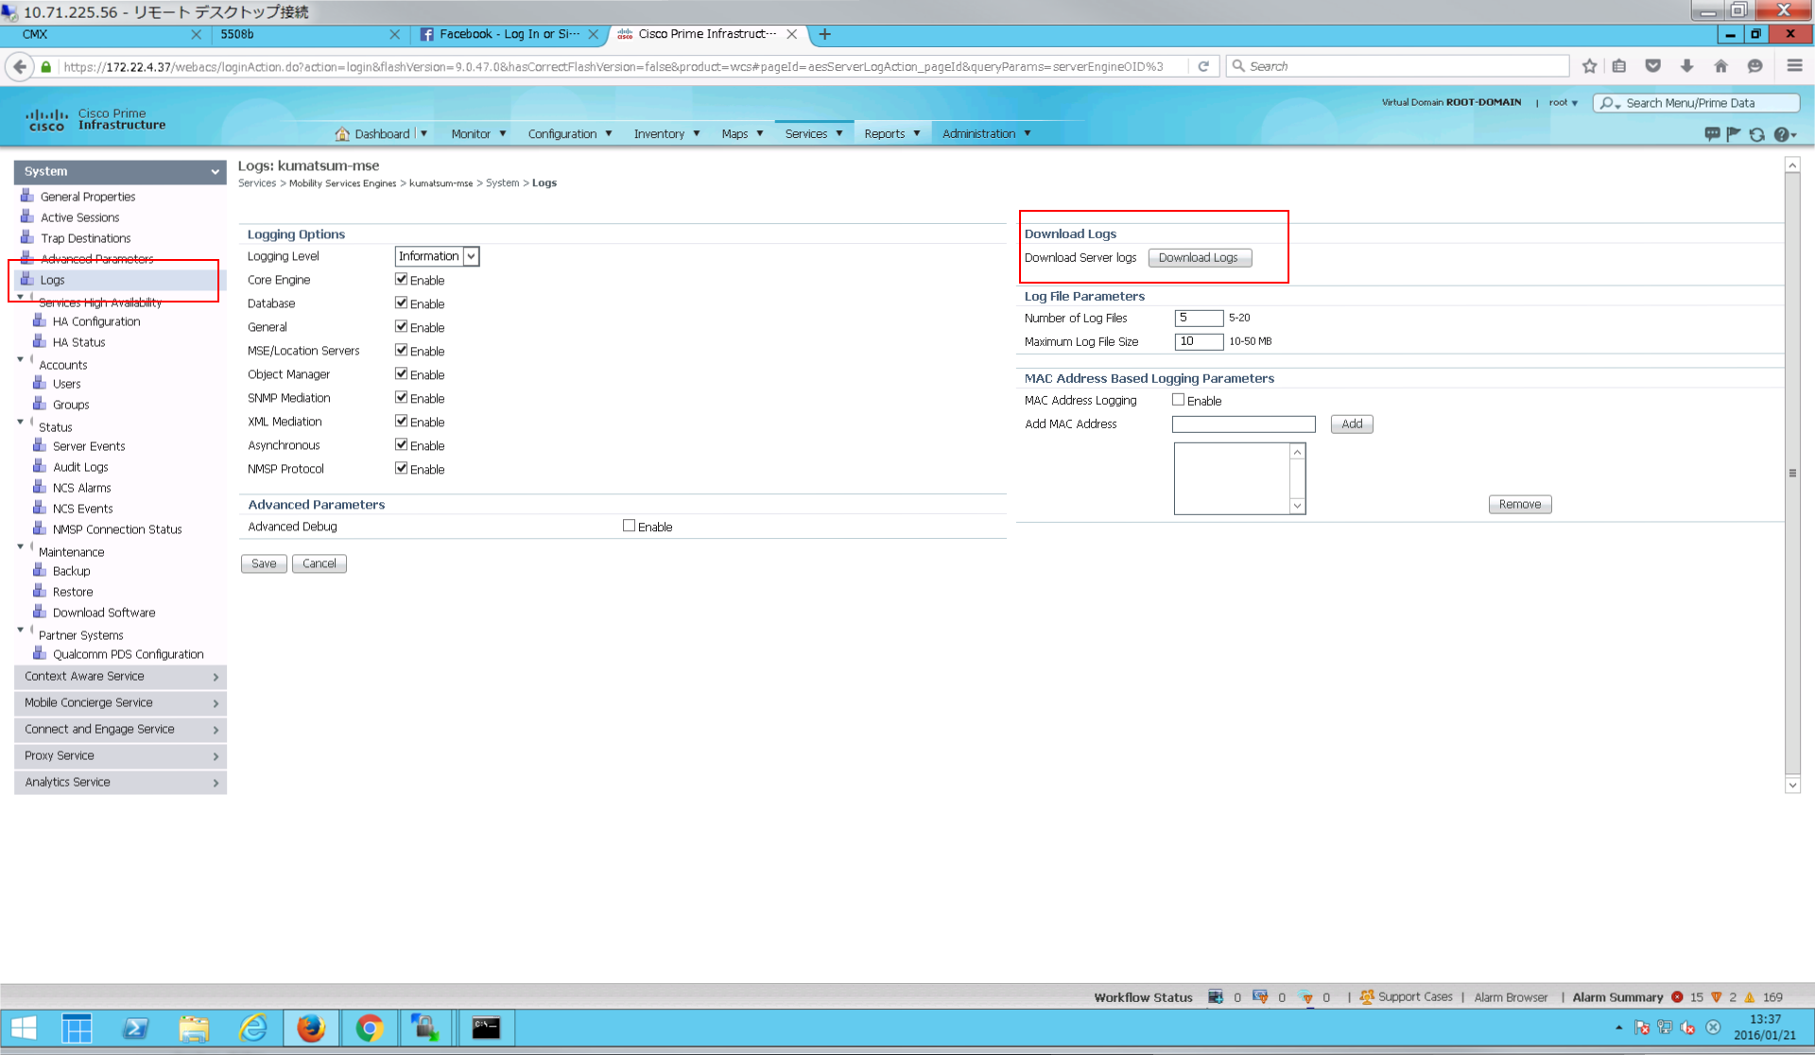Click the refresh icon in Prime header
The width and height of the screenshot is (1815, 1055).
tap(1756, 134)
